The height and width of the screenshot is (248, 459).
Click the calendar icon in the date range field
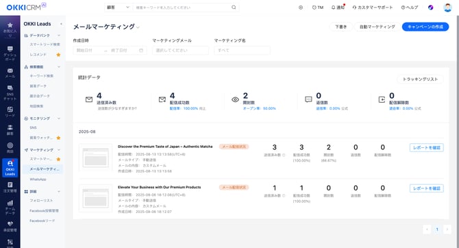(x=141, y=51)
